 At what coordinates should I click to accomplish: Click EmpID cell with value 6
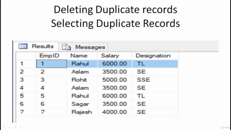click(51, 104)
